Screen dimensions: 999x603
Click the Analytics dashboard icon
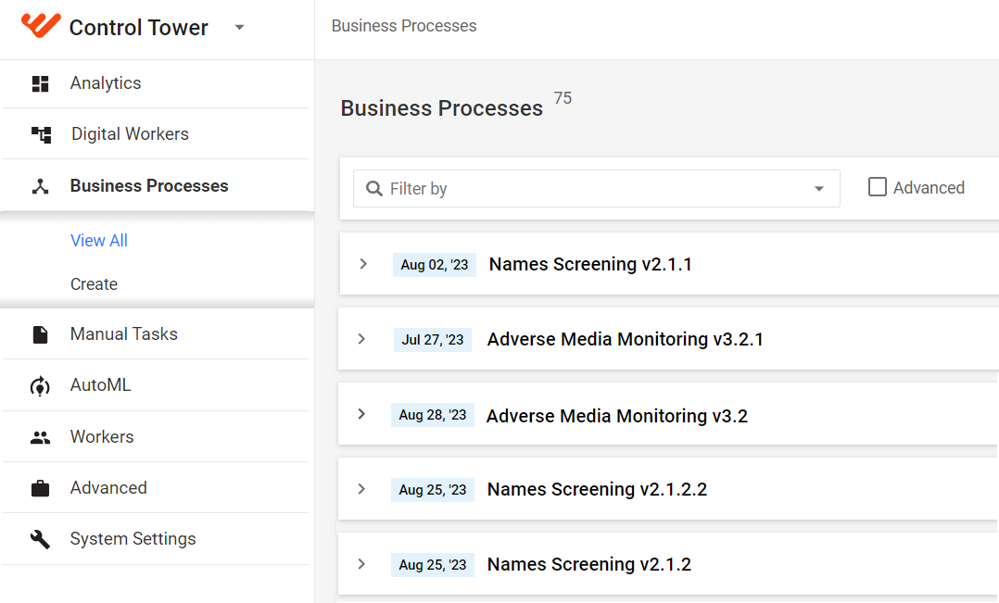click(40, 83)
